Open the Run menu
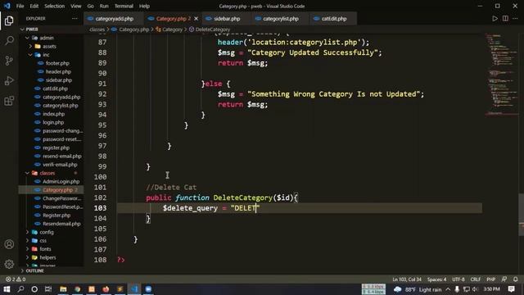The image size is (524, 295). pos(104,6)
